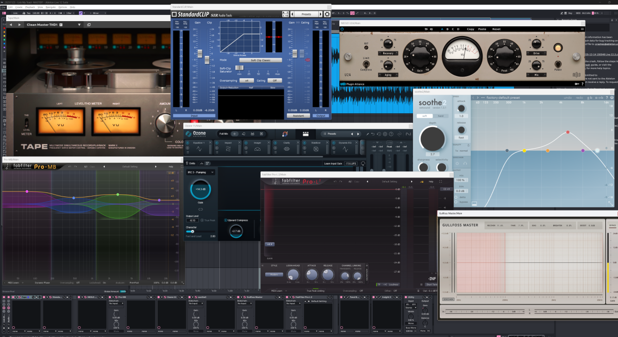Open Ableton Create menu
The height and width of the screenshot is (337, 618).
pos(19,7)
